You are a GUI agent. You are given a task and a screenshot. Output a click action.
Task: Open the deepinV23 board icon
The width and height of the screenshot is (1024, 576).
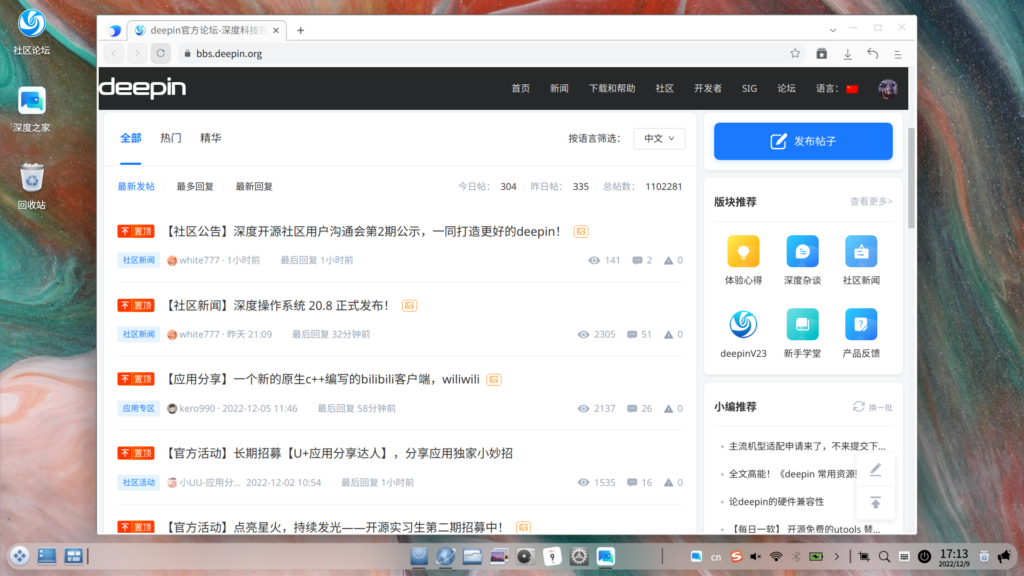[743, 324]
